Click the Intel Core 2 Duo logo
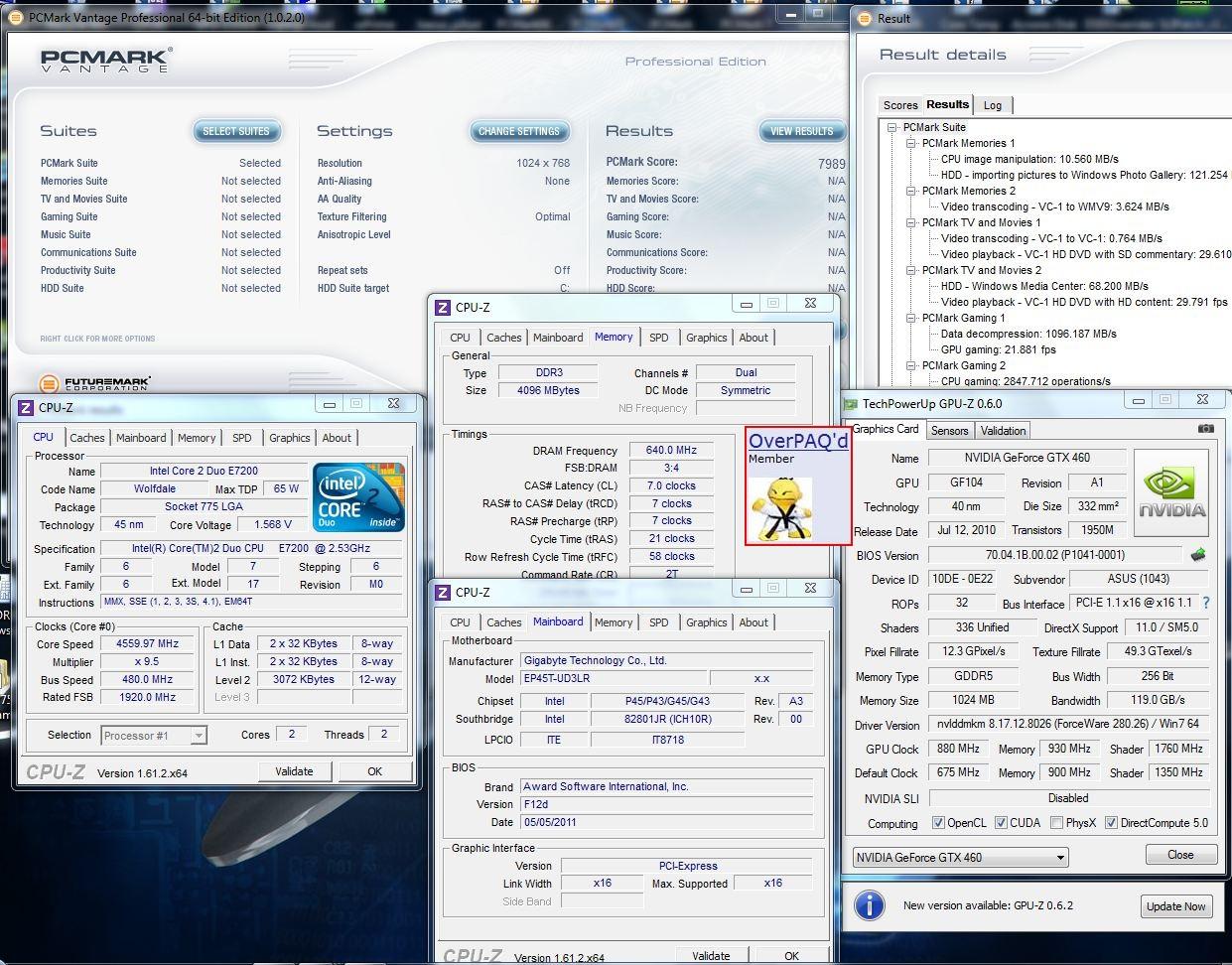 pyautogui.click(x=358, y=496)
